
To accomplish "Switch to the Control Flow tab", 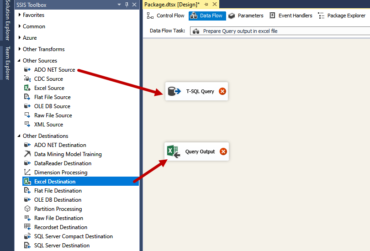I will pos(165,16).
